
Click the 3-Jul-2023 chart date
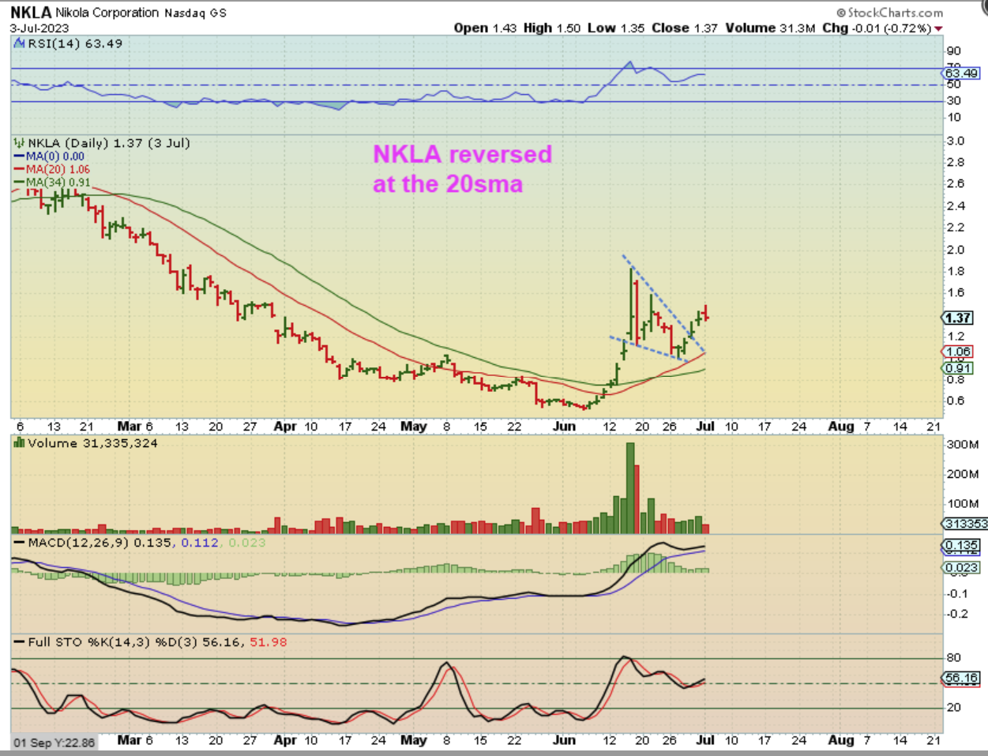(39, 28)
